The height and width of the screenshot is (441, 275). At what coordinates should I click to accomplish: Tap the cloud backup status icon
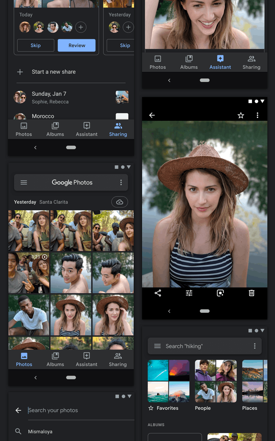pyautogui.click(x=120, y=202)
